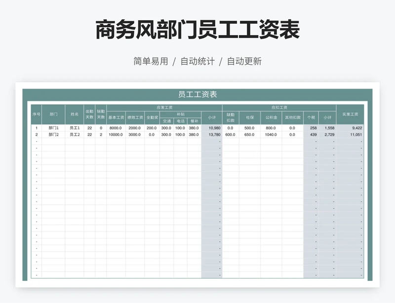Screen dimensions: 395x303
Task: Click deduction subtotal cell '2,729'
Action: point(327,135)
